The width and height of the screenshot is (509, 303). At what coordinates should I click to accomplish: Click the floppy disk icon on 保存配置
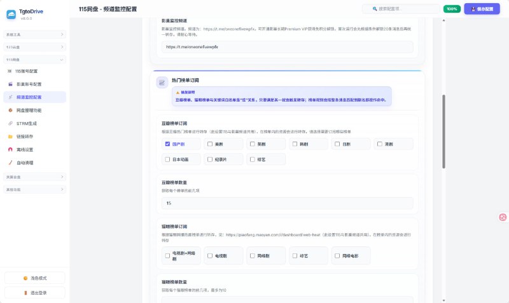tap(473, 9)
